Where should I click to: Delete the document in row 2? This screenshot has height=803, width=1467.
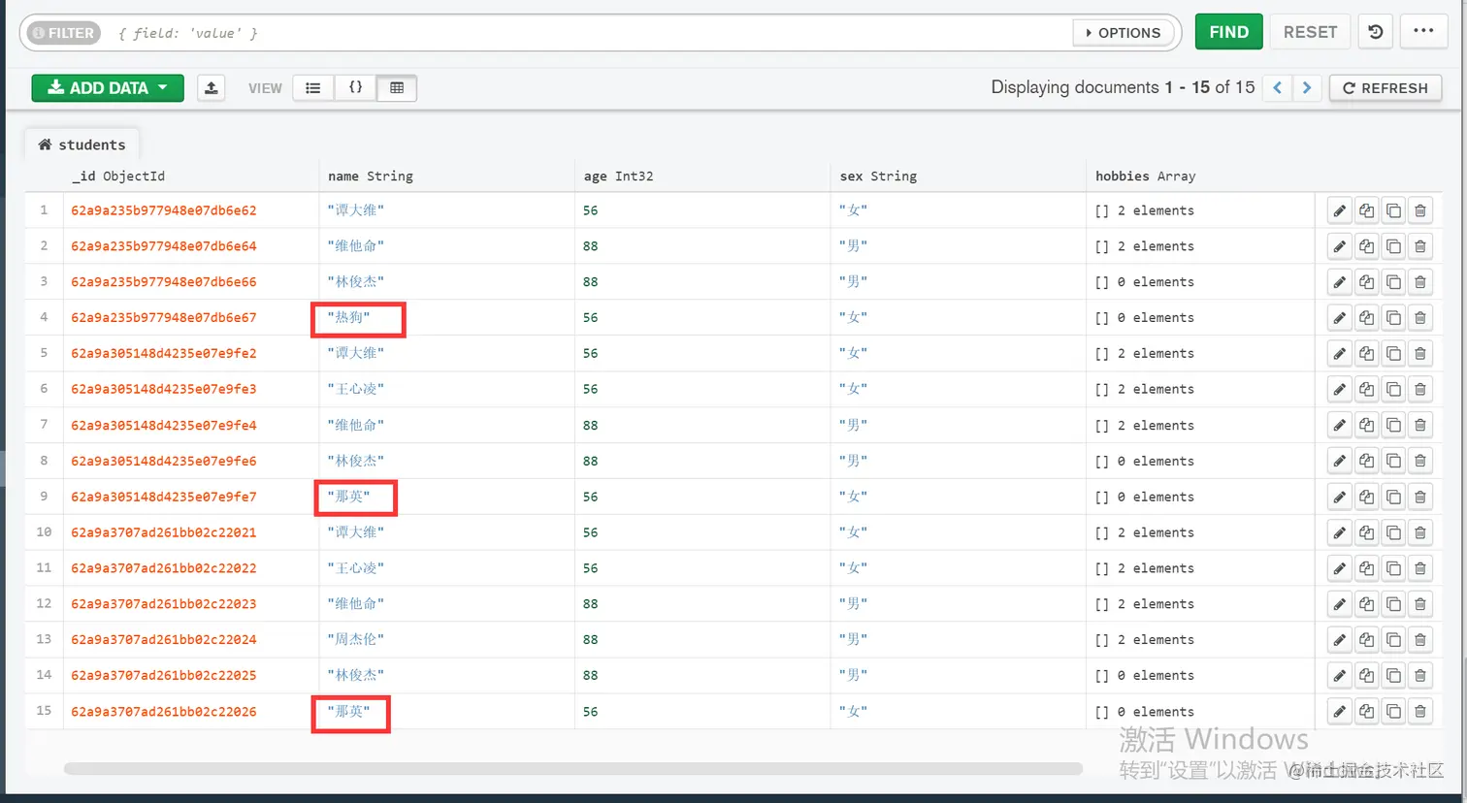coord(1420,246)
